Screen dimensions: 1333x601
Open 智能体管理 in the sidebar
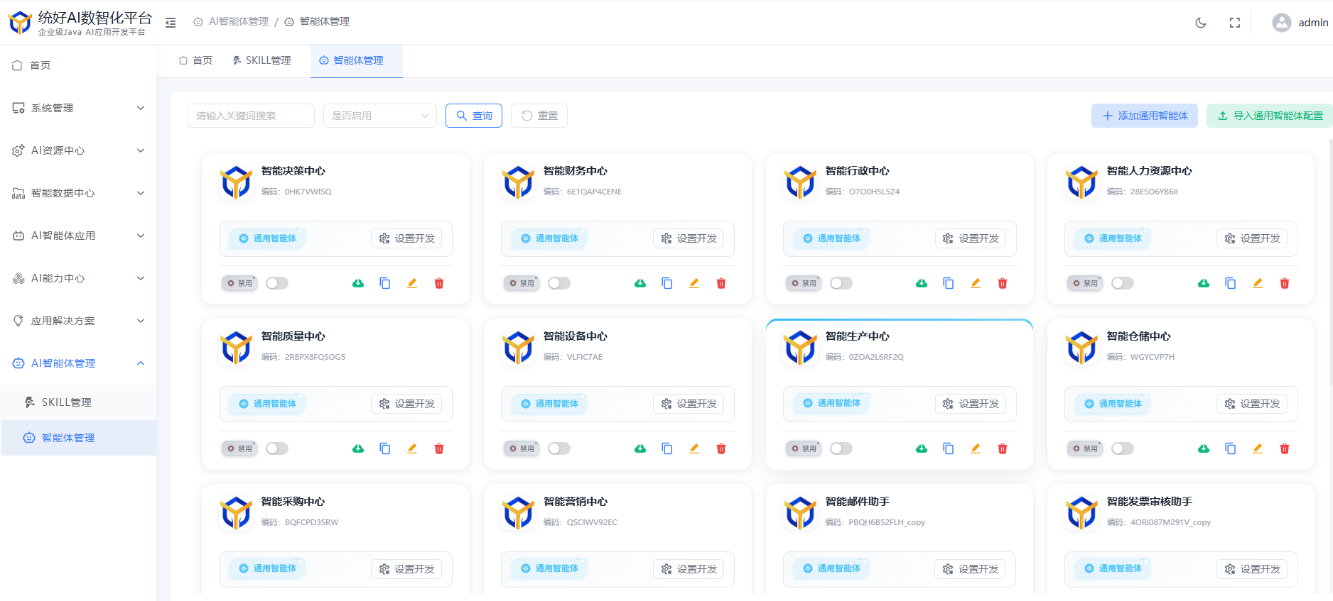(78, 438)
